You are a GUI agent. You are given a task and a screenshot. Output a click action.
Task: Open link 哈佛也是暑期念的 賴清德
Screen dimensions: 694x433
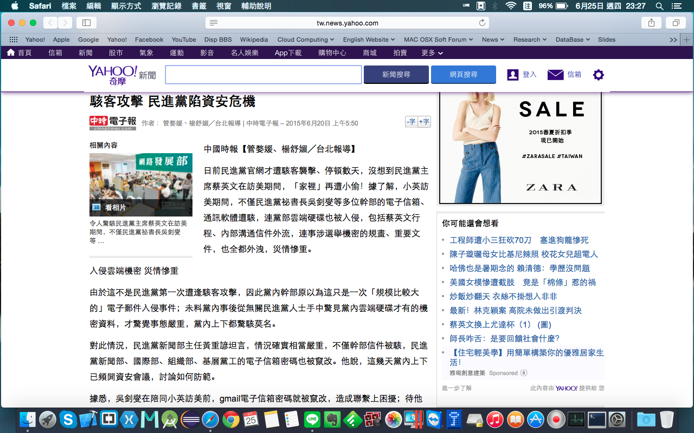pyautogui.click(x=519, y=268)
